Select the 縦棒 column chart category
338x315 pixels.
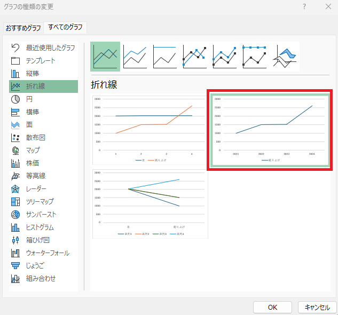[43, 74]
